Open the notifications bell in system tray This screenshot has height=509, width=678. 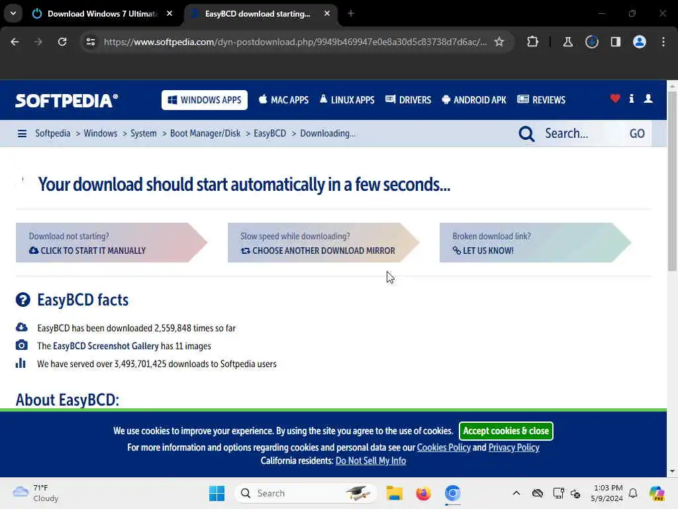633,493
